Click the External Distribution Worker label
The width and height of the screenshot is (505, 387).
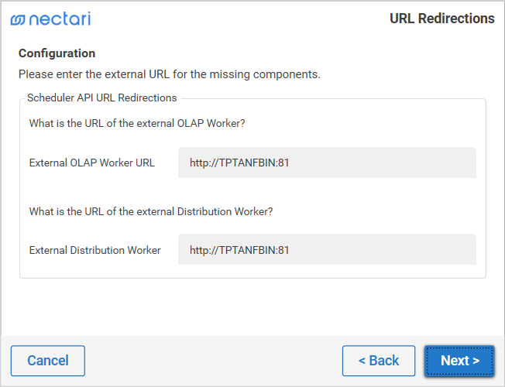94,250
